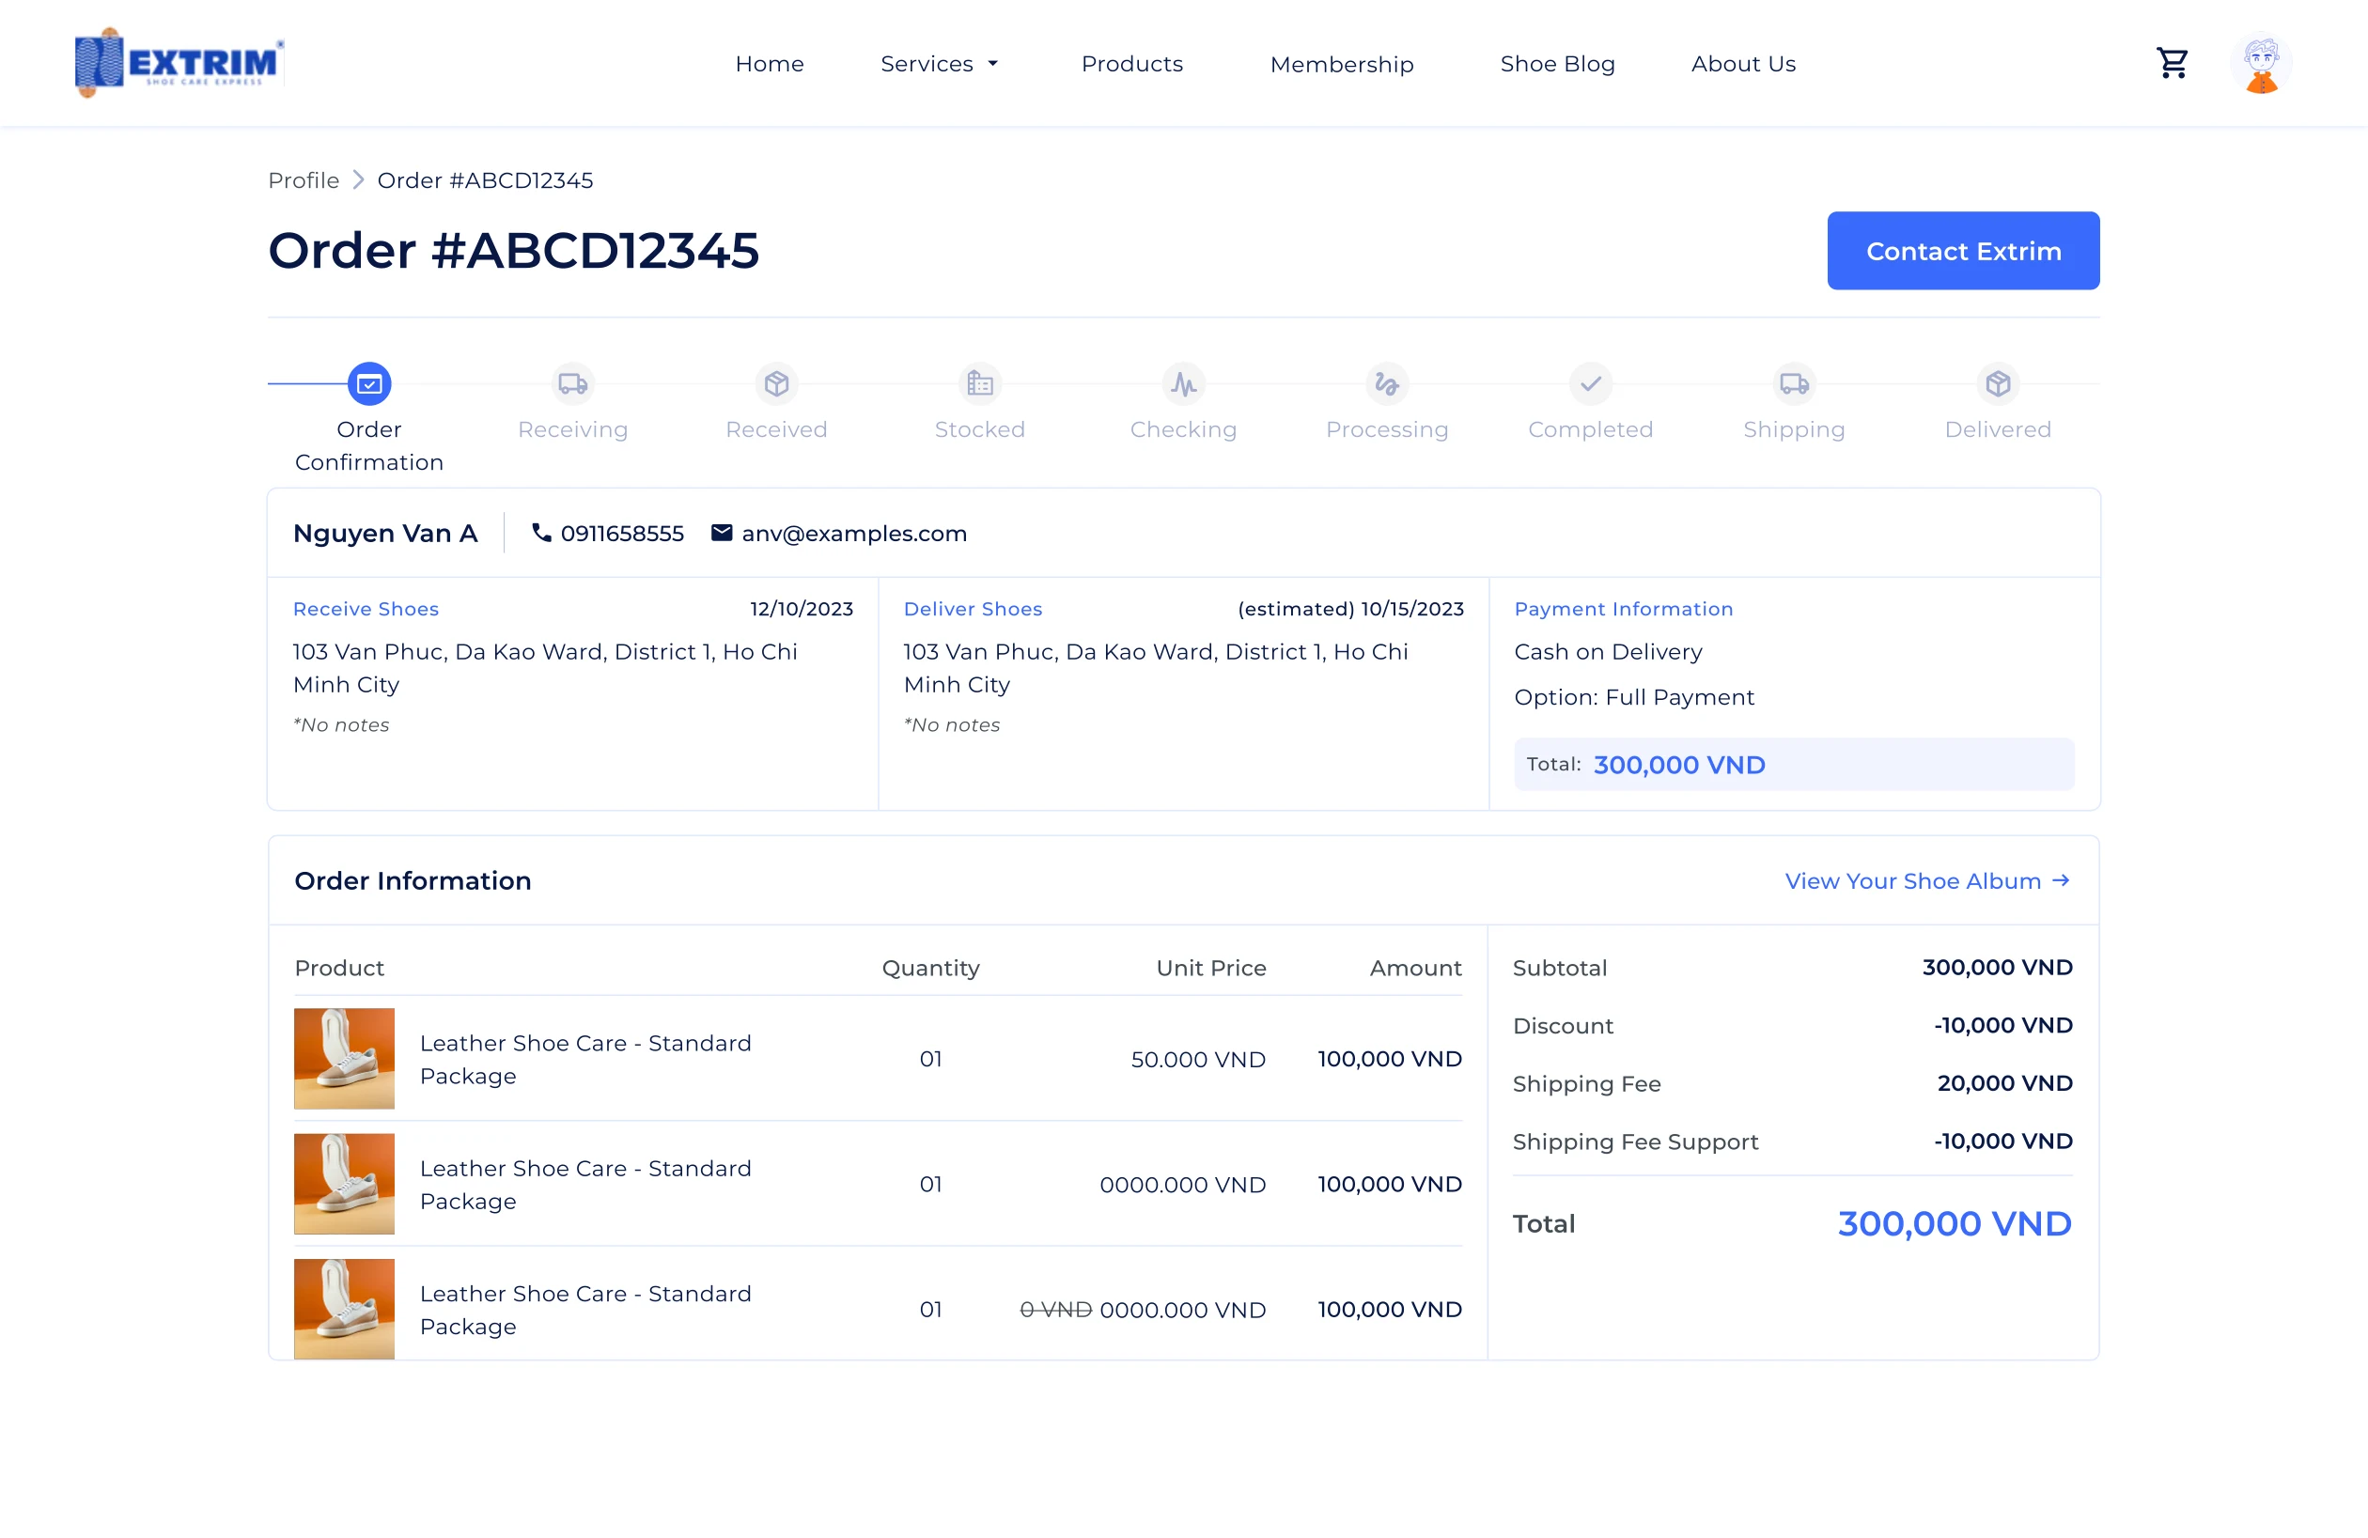Click Order #ABCD12345 breadcrumb

click(x=486, y=180)
